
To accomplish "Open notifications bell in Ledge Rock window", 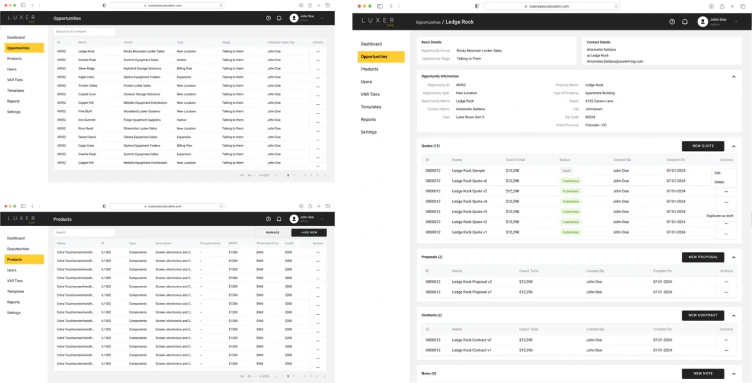I will [x=685, y=22].
